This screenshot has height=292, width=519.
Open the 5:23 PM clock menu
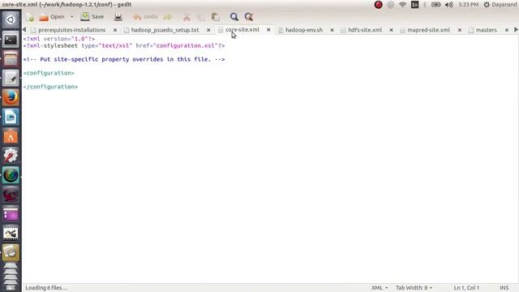469,5
